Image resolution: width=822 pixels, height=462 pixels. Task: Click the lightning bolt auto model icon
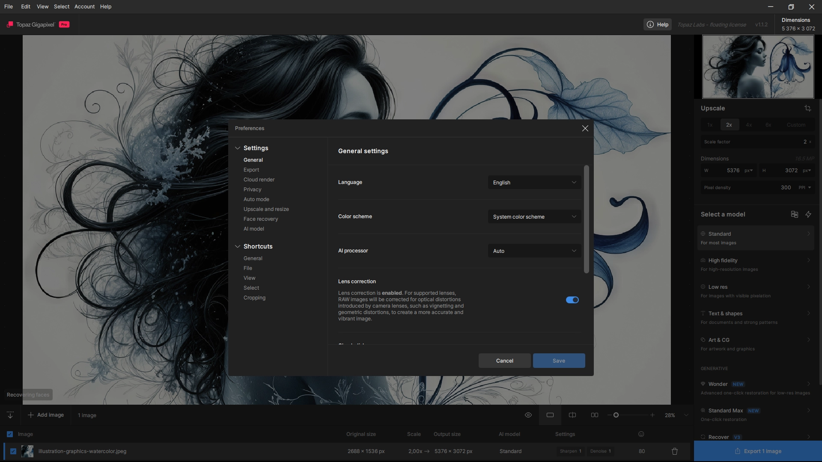click(x=808, y=214)
